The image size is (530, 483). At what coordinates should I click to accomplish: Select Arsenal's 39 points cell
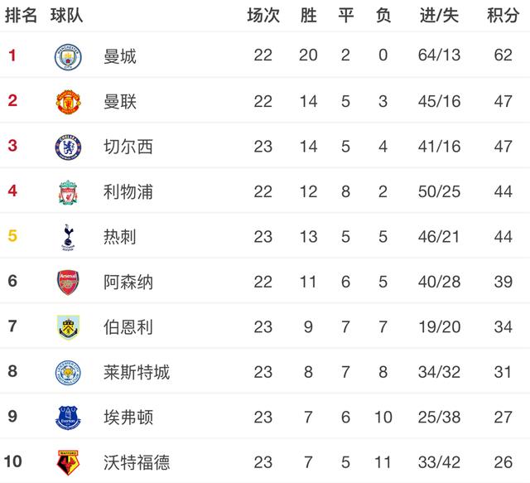(x=502, y=282)
